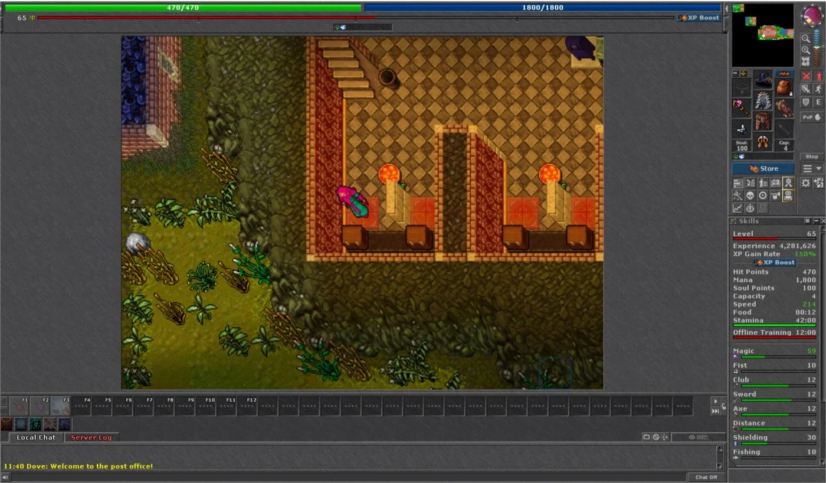Select the necklace equipment slot
The height and width of the screenshot is (483, 826).
point(742,88)
